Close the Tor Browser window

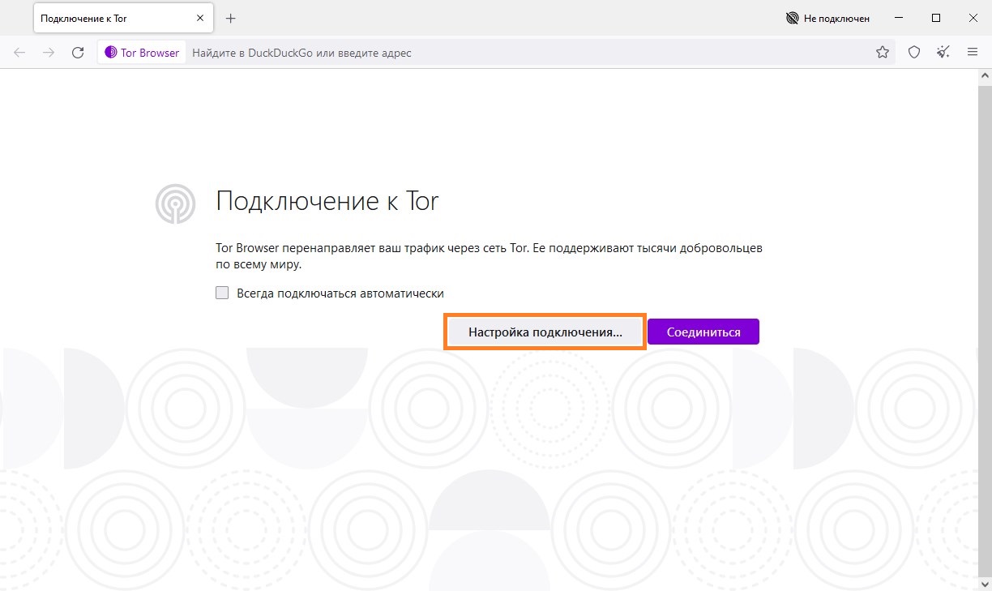[973, 18]
